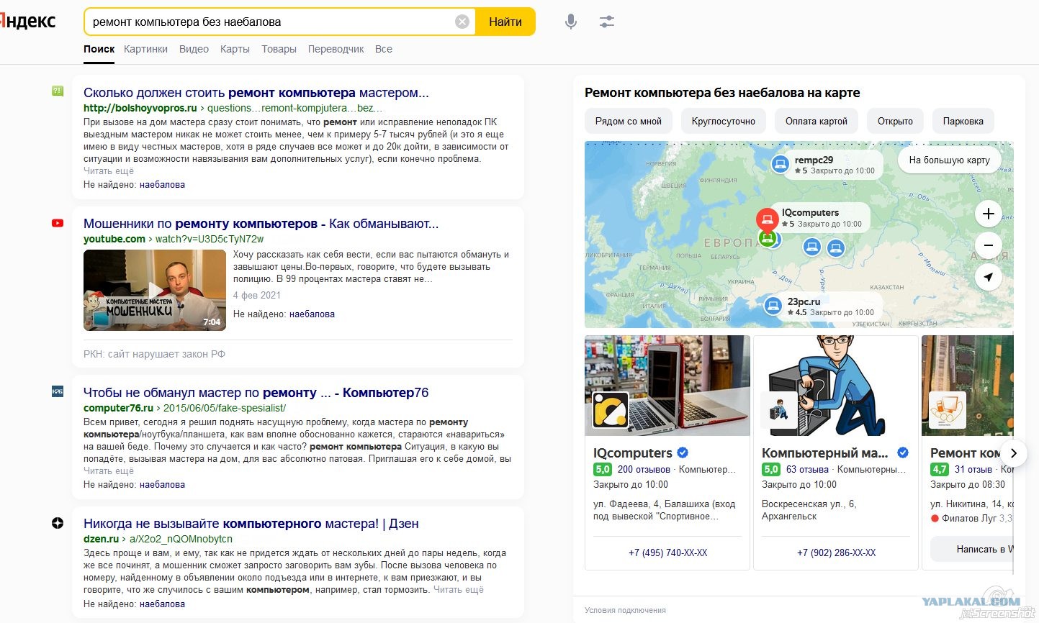Select the green marker under the red pin
Image resolution: width=1039 pixels, height=623 pixels.
coord(768,237)
